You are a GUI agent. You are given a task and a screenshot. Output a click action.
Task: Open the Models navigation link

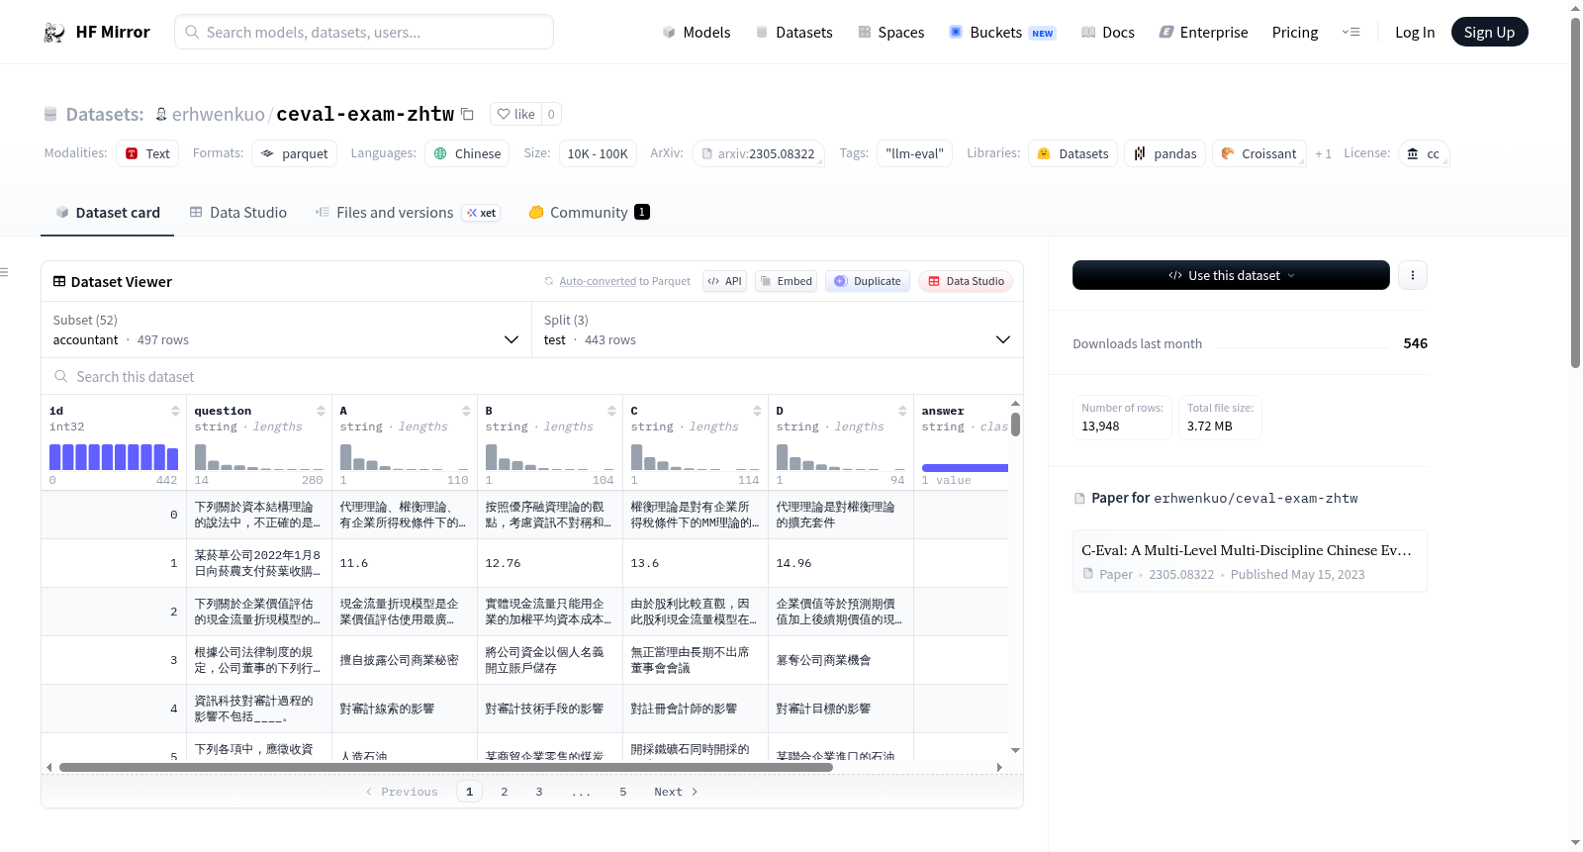(697, 33)
